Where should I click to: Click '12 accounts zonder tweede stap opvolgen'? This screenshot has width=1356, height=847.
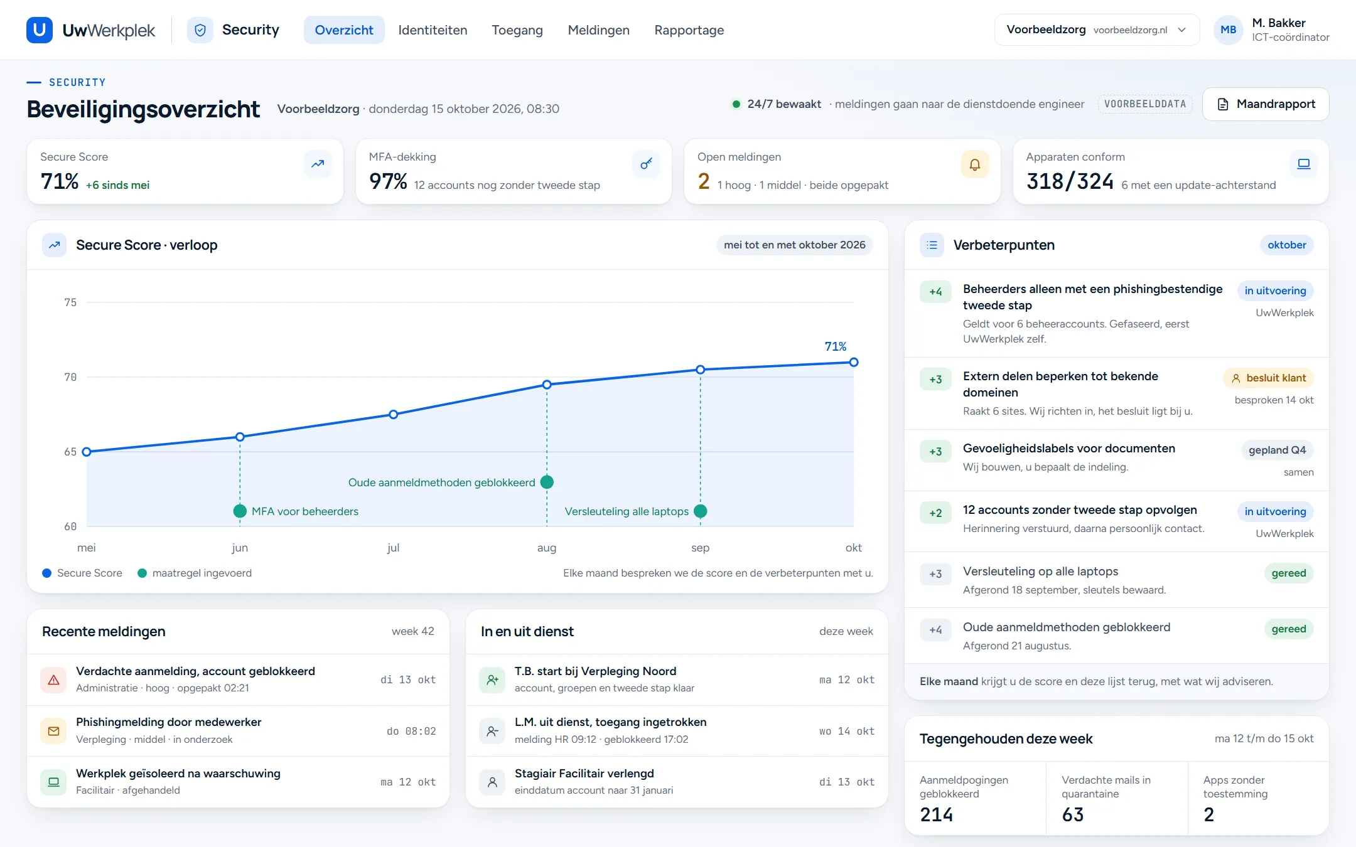point(1080,510)
